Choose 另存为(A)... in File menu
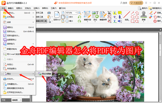 (x=18, y=31)
